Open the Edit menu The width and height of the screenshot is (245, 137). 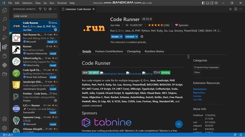[17, 3]
